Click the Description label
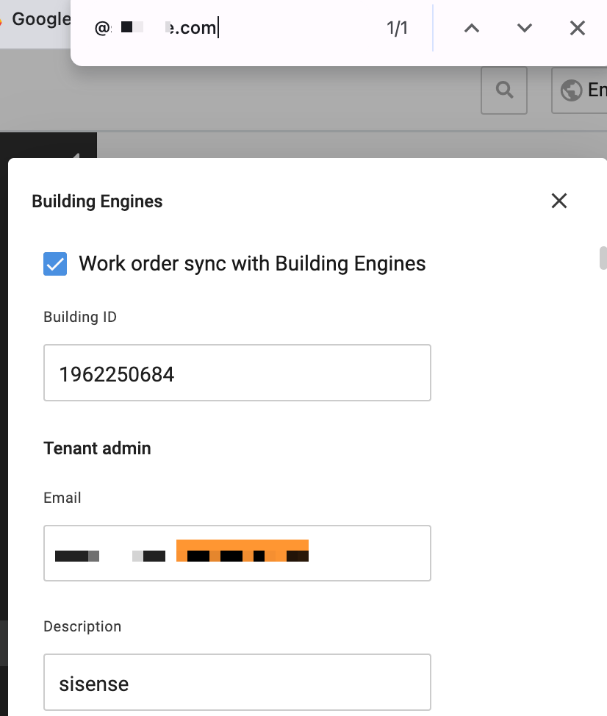607x716 pixels. click(82, 626)
